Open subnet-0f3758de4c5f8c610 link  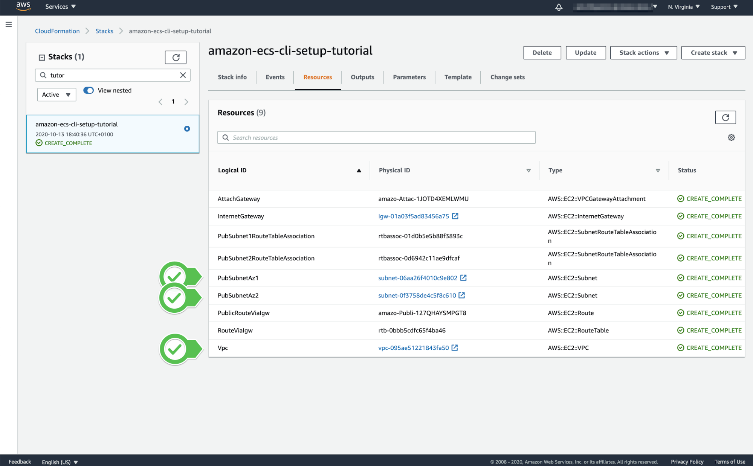pyautogui.click(x=417, y=295)
